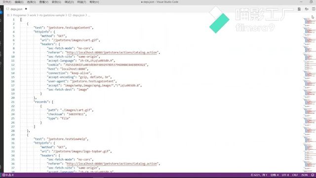Click the "accept-language" entry on line 11

(80, 61)
